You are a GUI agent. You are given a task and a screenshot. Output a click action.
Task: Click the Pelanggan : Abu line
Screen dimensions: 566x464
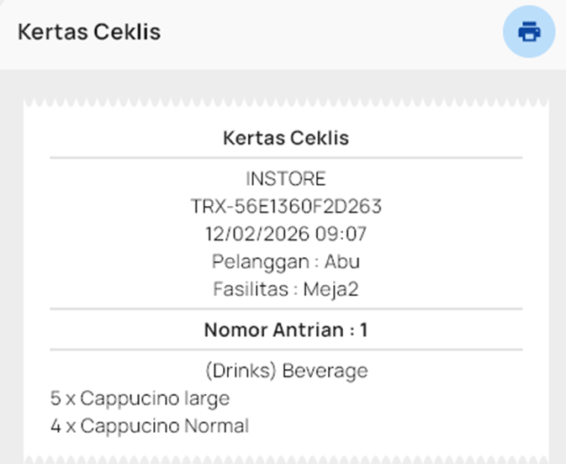(x=285, y=261)
